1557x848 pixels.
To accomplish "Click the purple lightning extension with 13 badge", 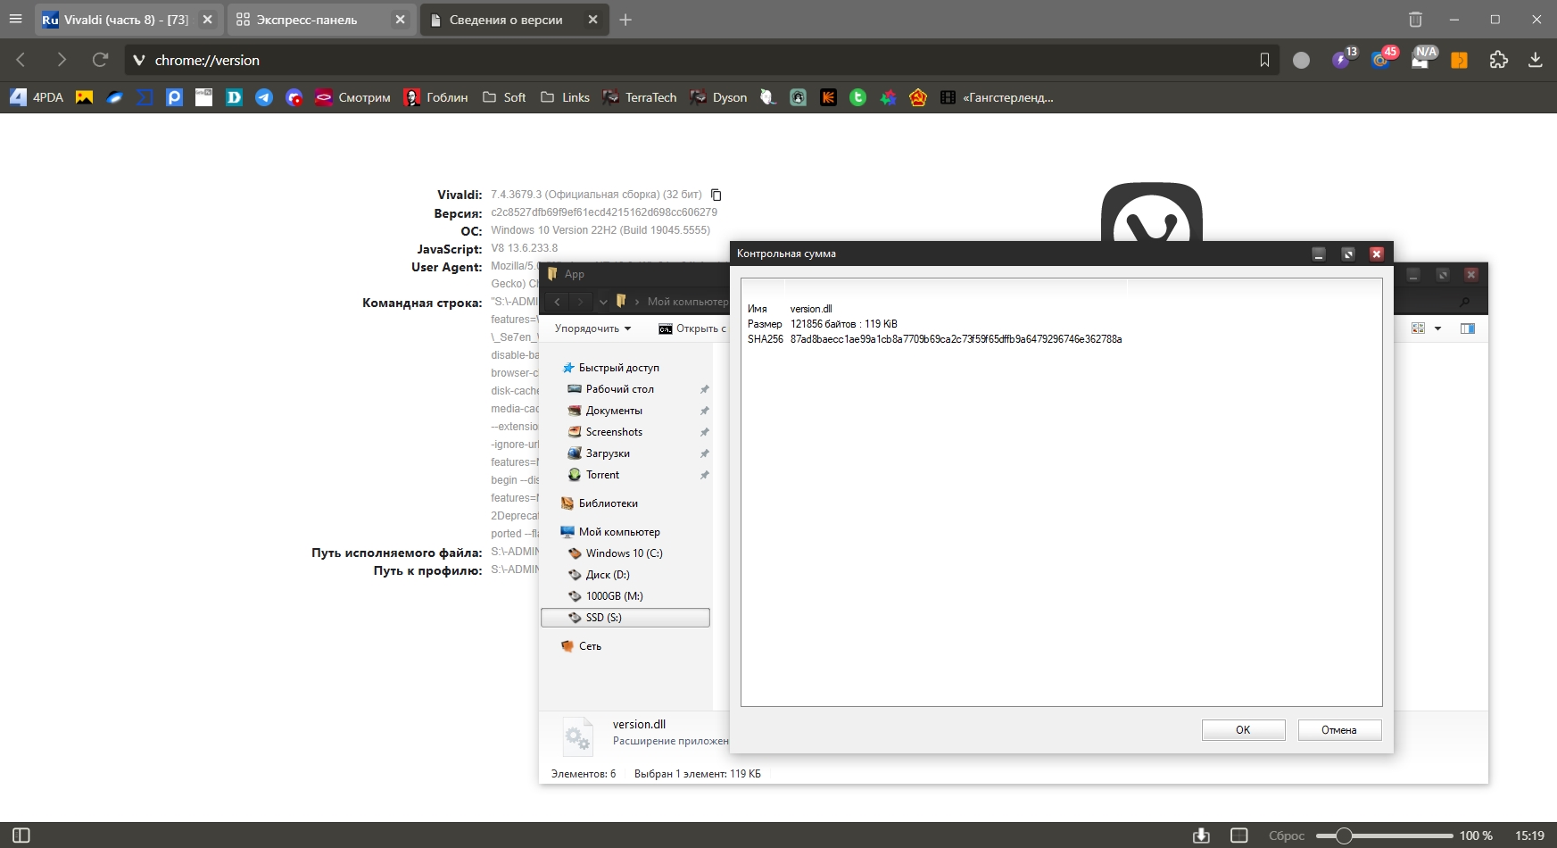I will pyautogui.click(x=1341, y=60).
